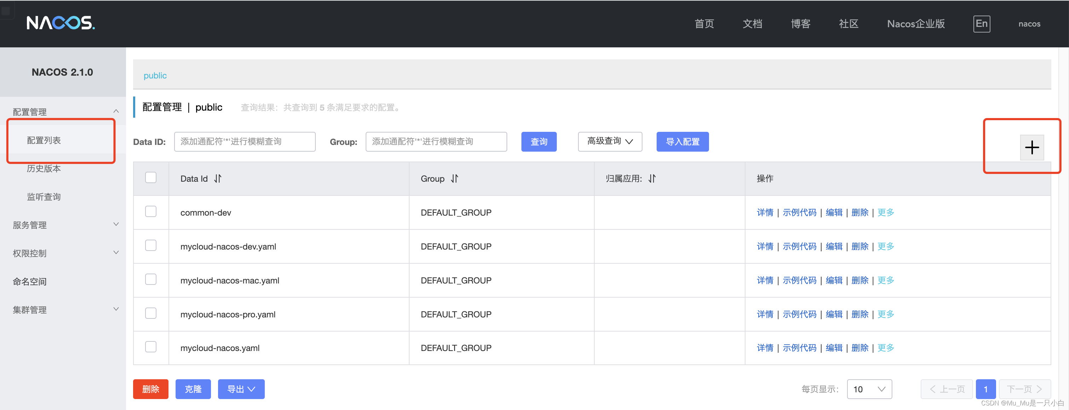The image size is (1069, 410).
Task: Open 命名空间 in the sidebar
Action: (x=29, y=282)
